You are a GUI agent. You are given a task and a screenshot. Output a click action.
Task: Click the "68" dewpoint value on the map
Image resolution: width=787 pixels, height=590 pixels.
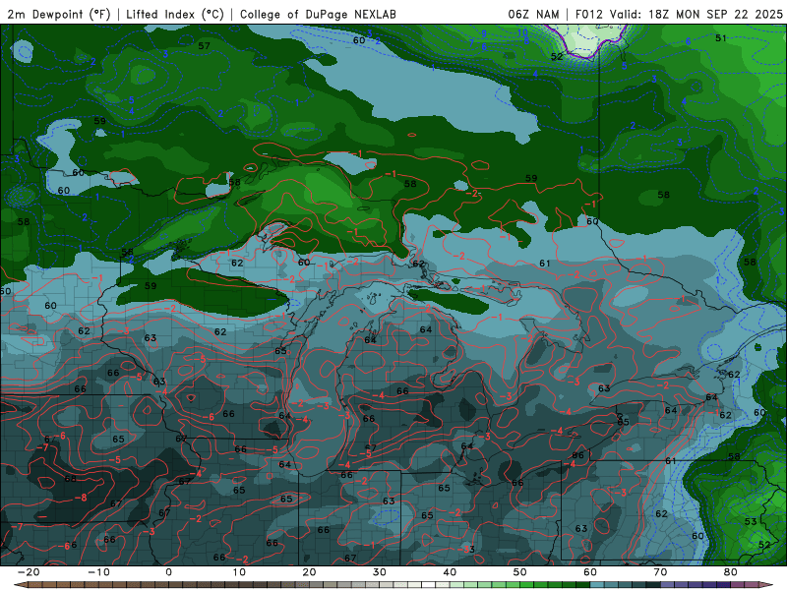(x=70, y=479)
